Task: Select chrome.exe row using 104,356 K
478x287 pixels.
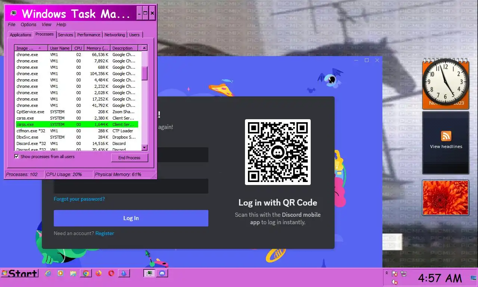Action: (x=77, y=74)
